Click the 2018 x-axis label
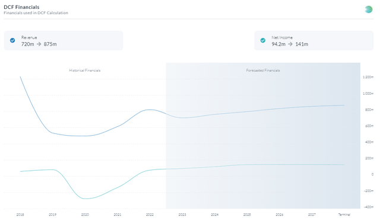This screenshot has height=221, width=380. (20, 214)
